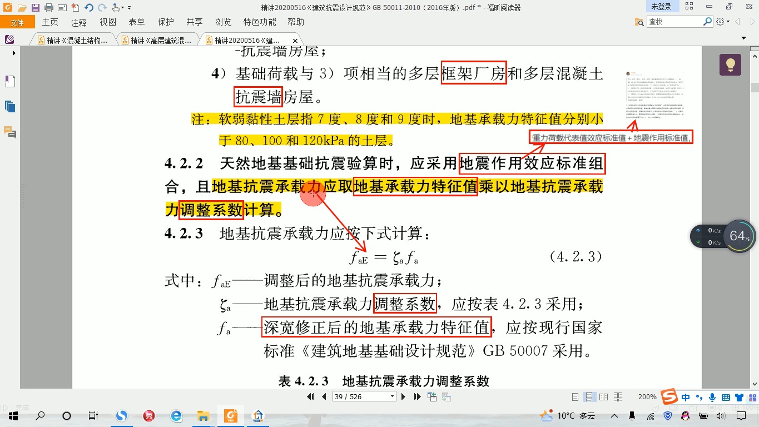
Task: Open the Print dialog icon
Action: (x=49, y=7)
